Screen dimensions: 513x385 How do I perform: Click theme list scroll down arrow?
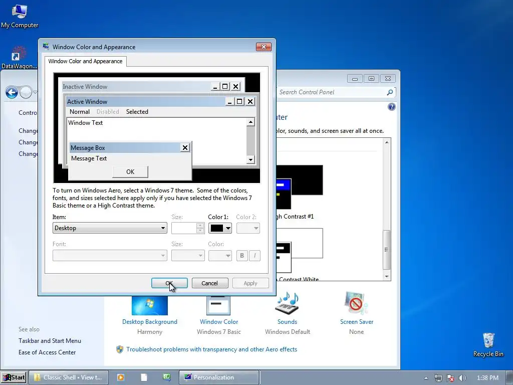387,277
